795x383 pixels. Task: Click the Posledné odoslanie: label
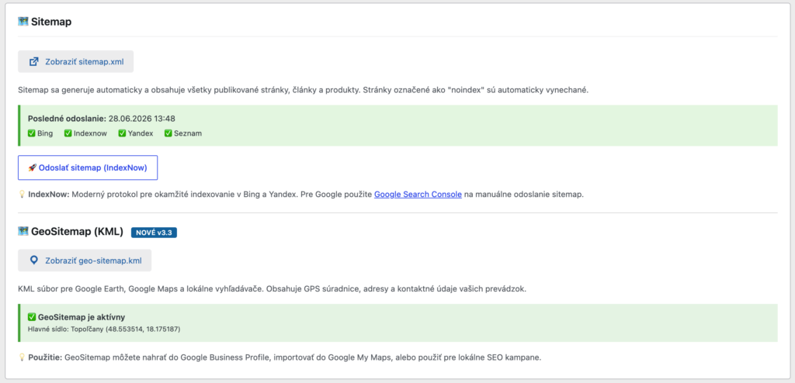pyautogui.click(x=67, y=119)
